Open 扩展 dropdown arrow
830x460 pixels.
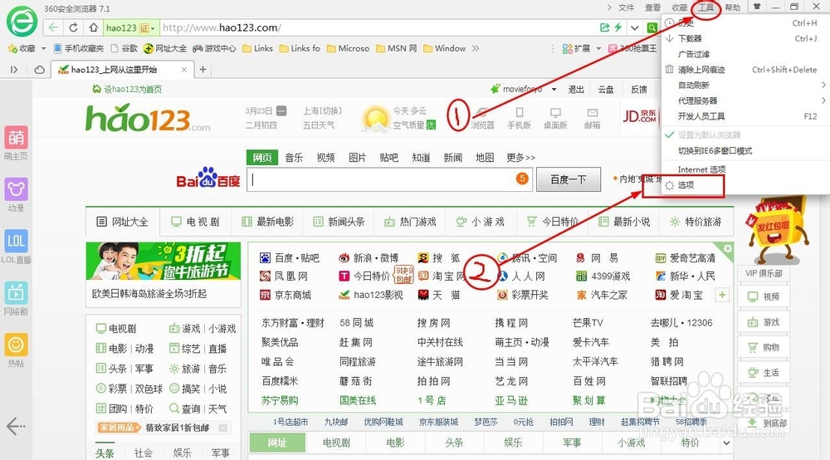pyautogui.click(x=598, y=48)
